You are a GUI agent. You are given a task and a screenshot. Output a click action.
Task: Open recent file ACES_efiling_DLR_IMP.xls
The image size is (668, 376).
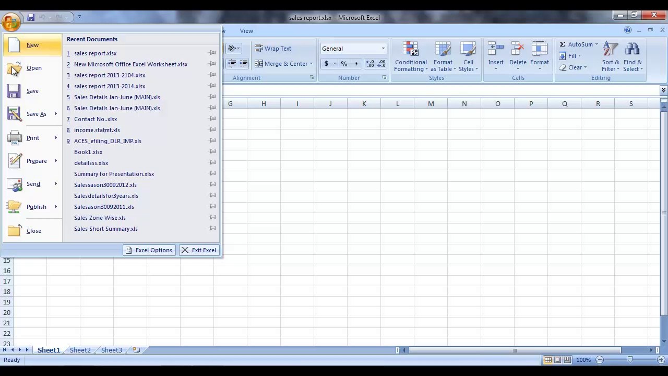tap(108, 141)
